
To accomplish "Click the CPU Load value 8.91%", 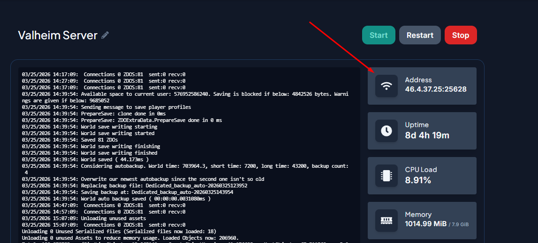I will (418, 180).
